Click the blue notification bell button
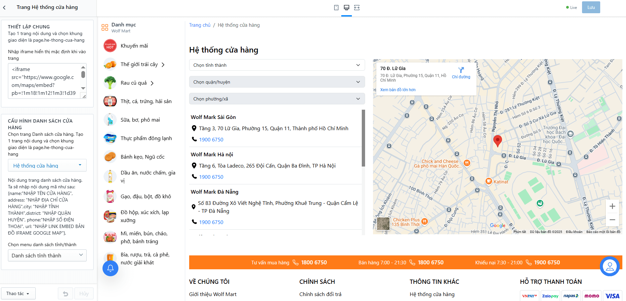626x301 pixels. pyautogui.click(x=110, y=268)
